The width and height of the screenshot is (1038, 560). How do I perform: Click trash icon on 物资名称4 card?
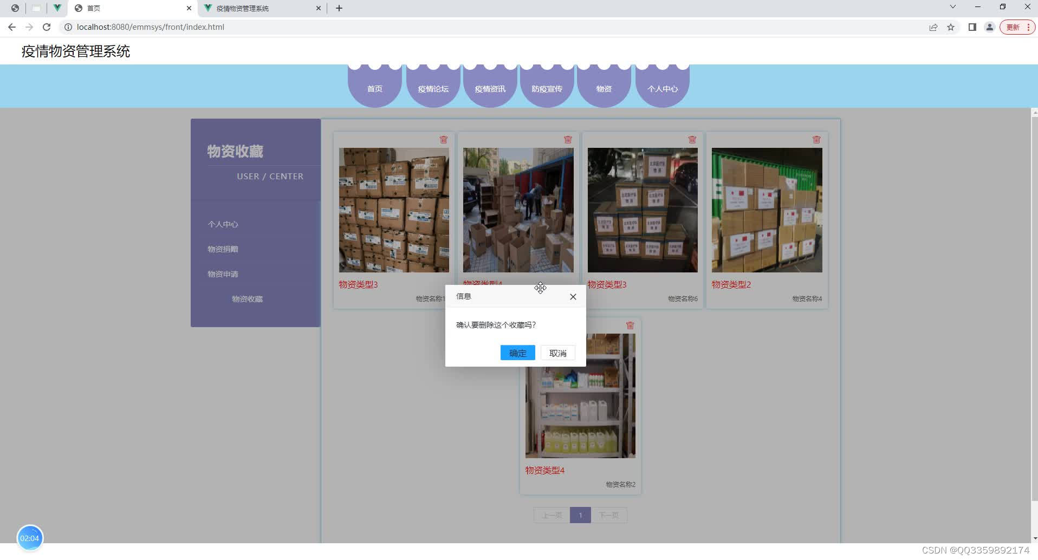coord(816,140)
